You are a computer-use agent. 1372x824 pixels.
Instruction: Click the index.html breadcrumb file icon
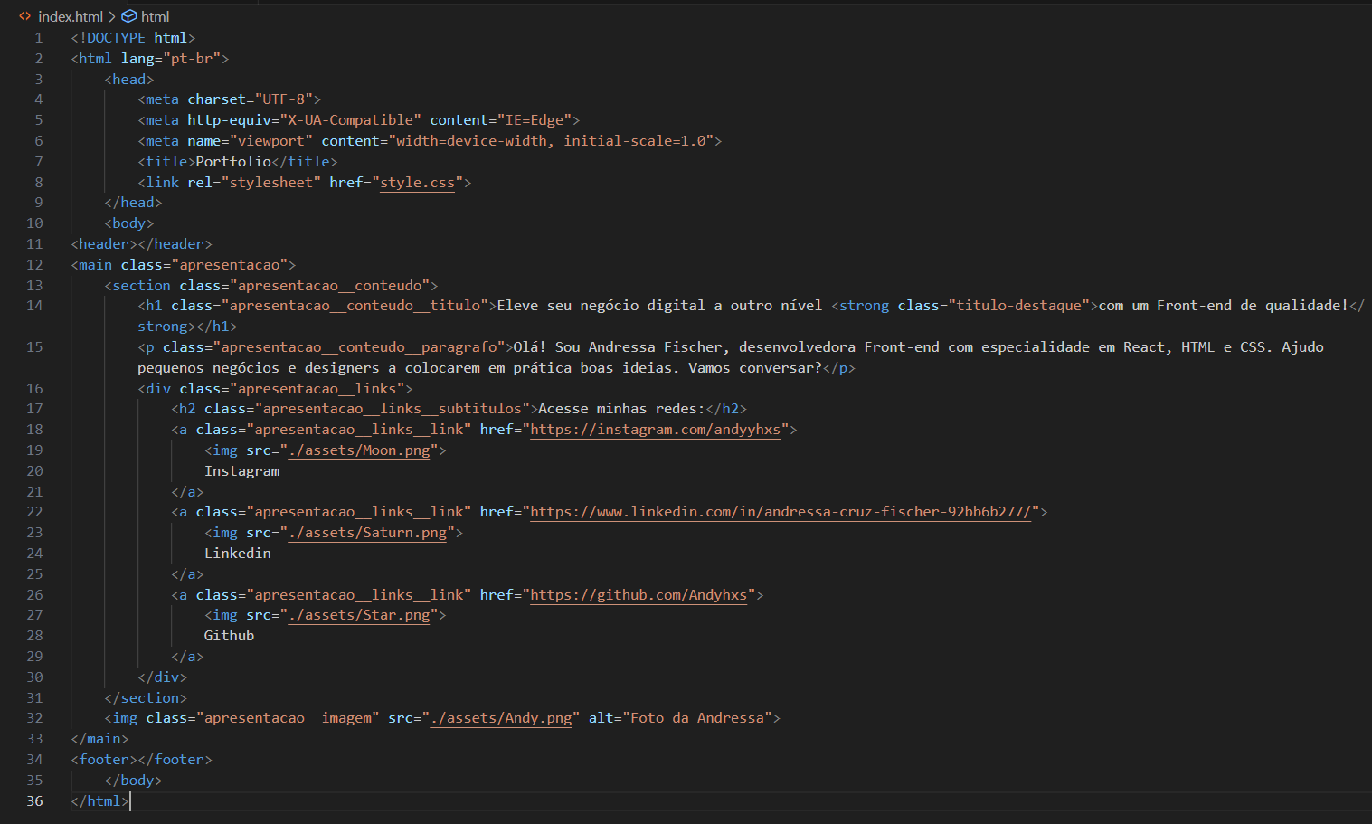point(25,16)
